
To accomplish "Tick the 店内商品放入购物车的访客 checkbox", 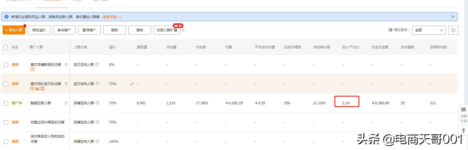I will (x=6, y=142).
